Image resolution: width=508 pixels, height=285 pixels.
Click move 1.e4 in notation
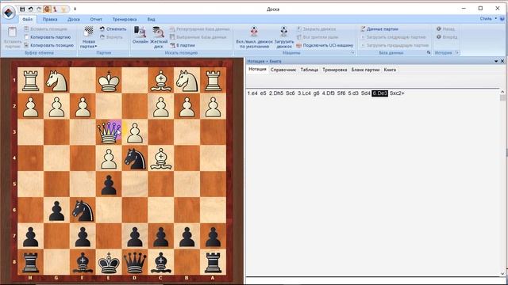(252, 93)
